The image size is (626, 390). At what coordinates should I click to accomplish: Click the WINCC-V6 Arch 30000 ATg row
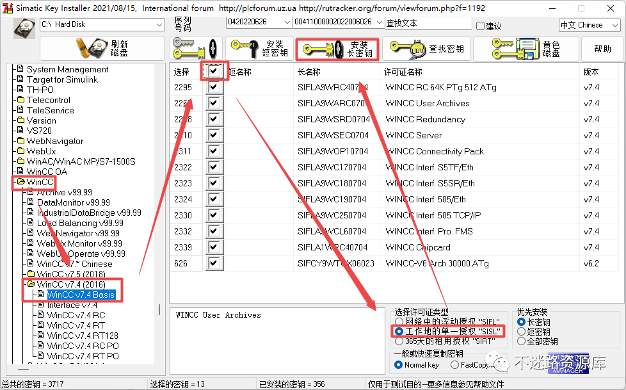[x=395, y=263]
